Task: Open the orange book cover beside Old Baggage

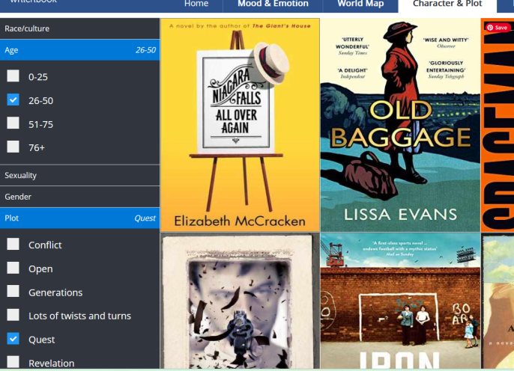Action: [x=498, y=125]
